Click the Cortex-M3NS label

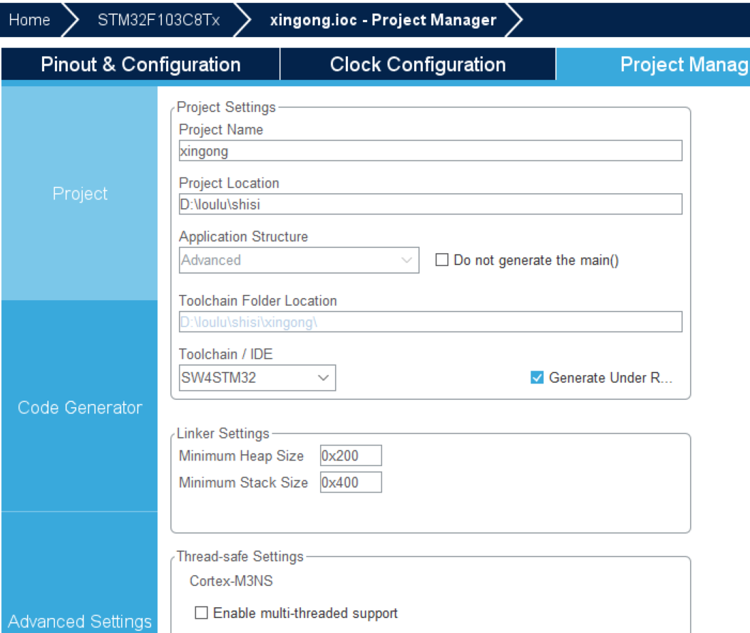[x=231, y=581]
